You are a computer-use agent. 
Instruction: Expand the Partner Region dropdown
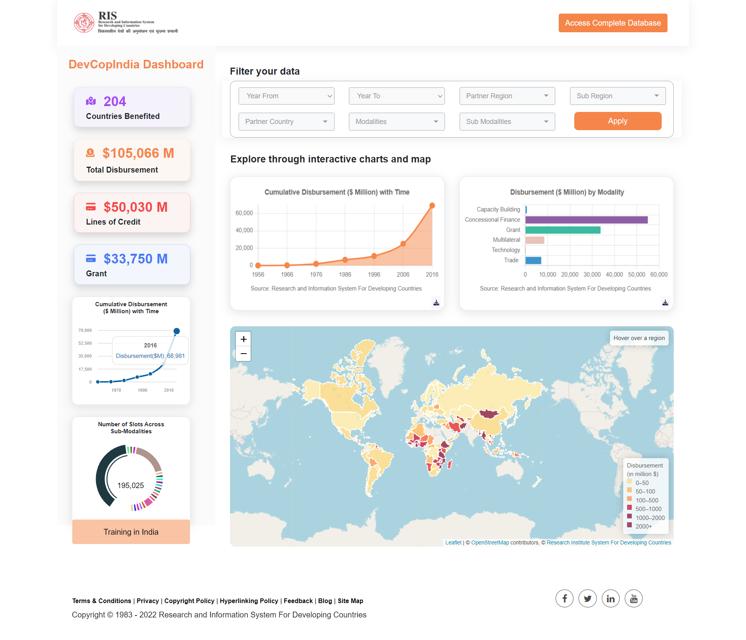pos(507,96)
